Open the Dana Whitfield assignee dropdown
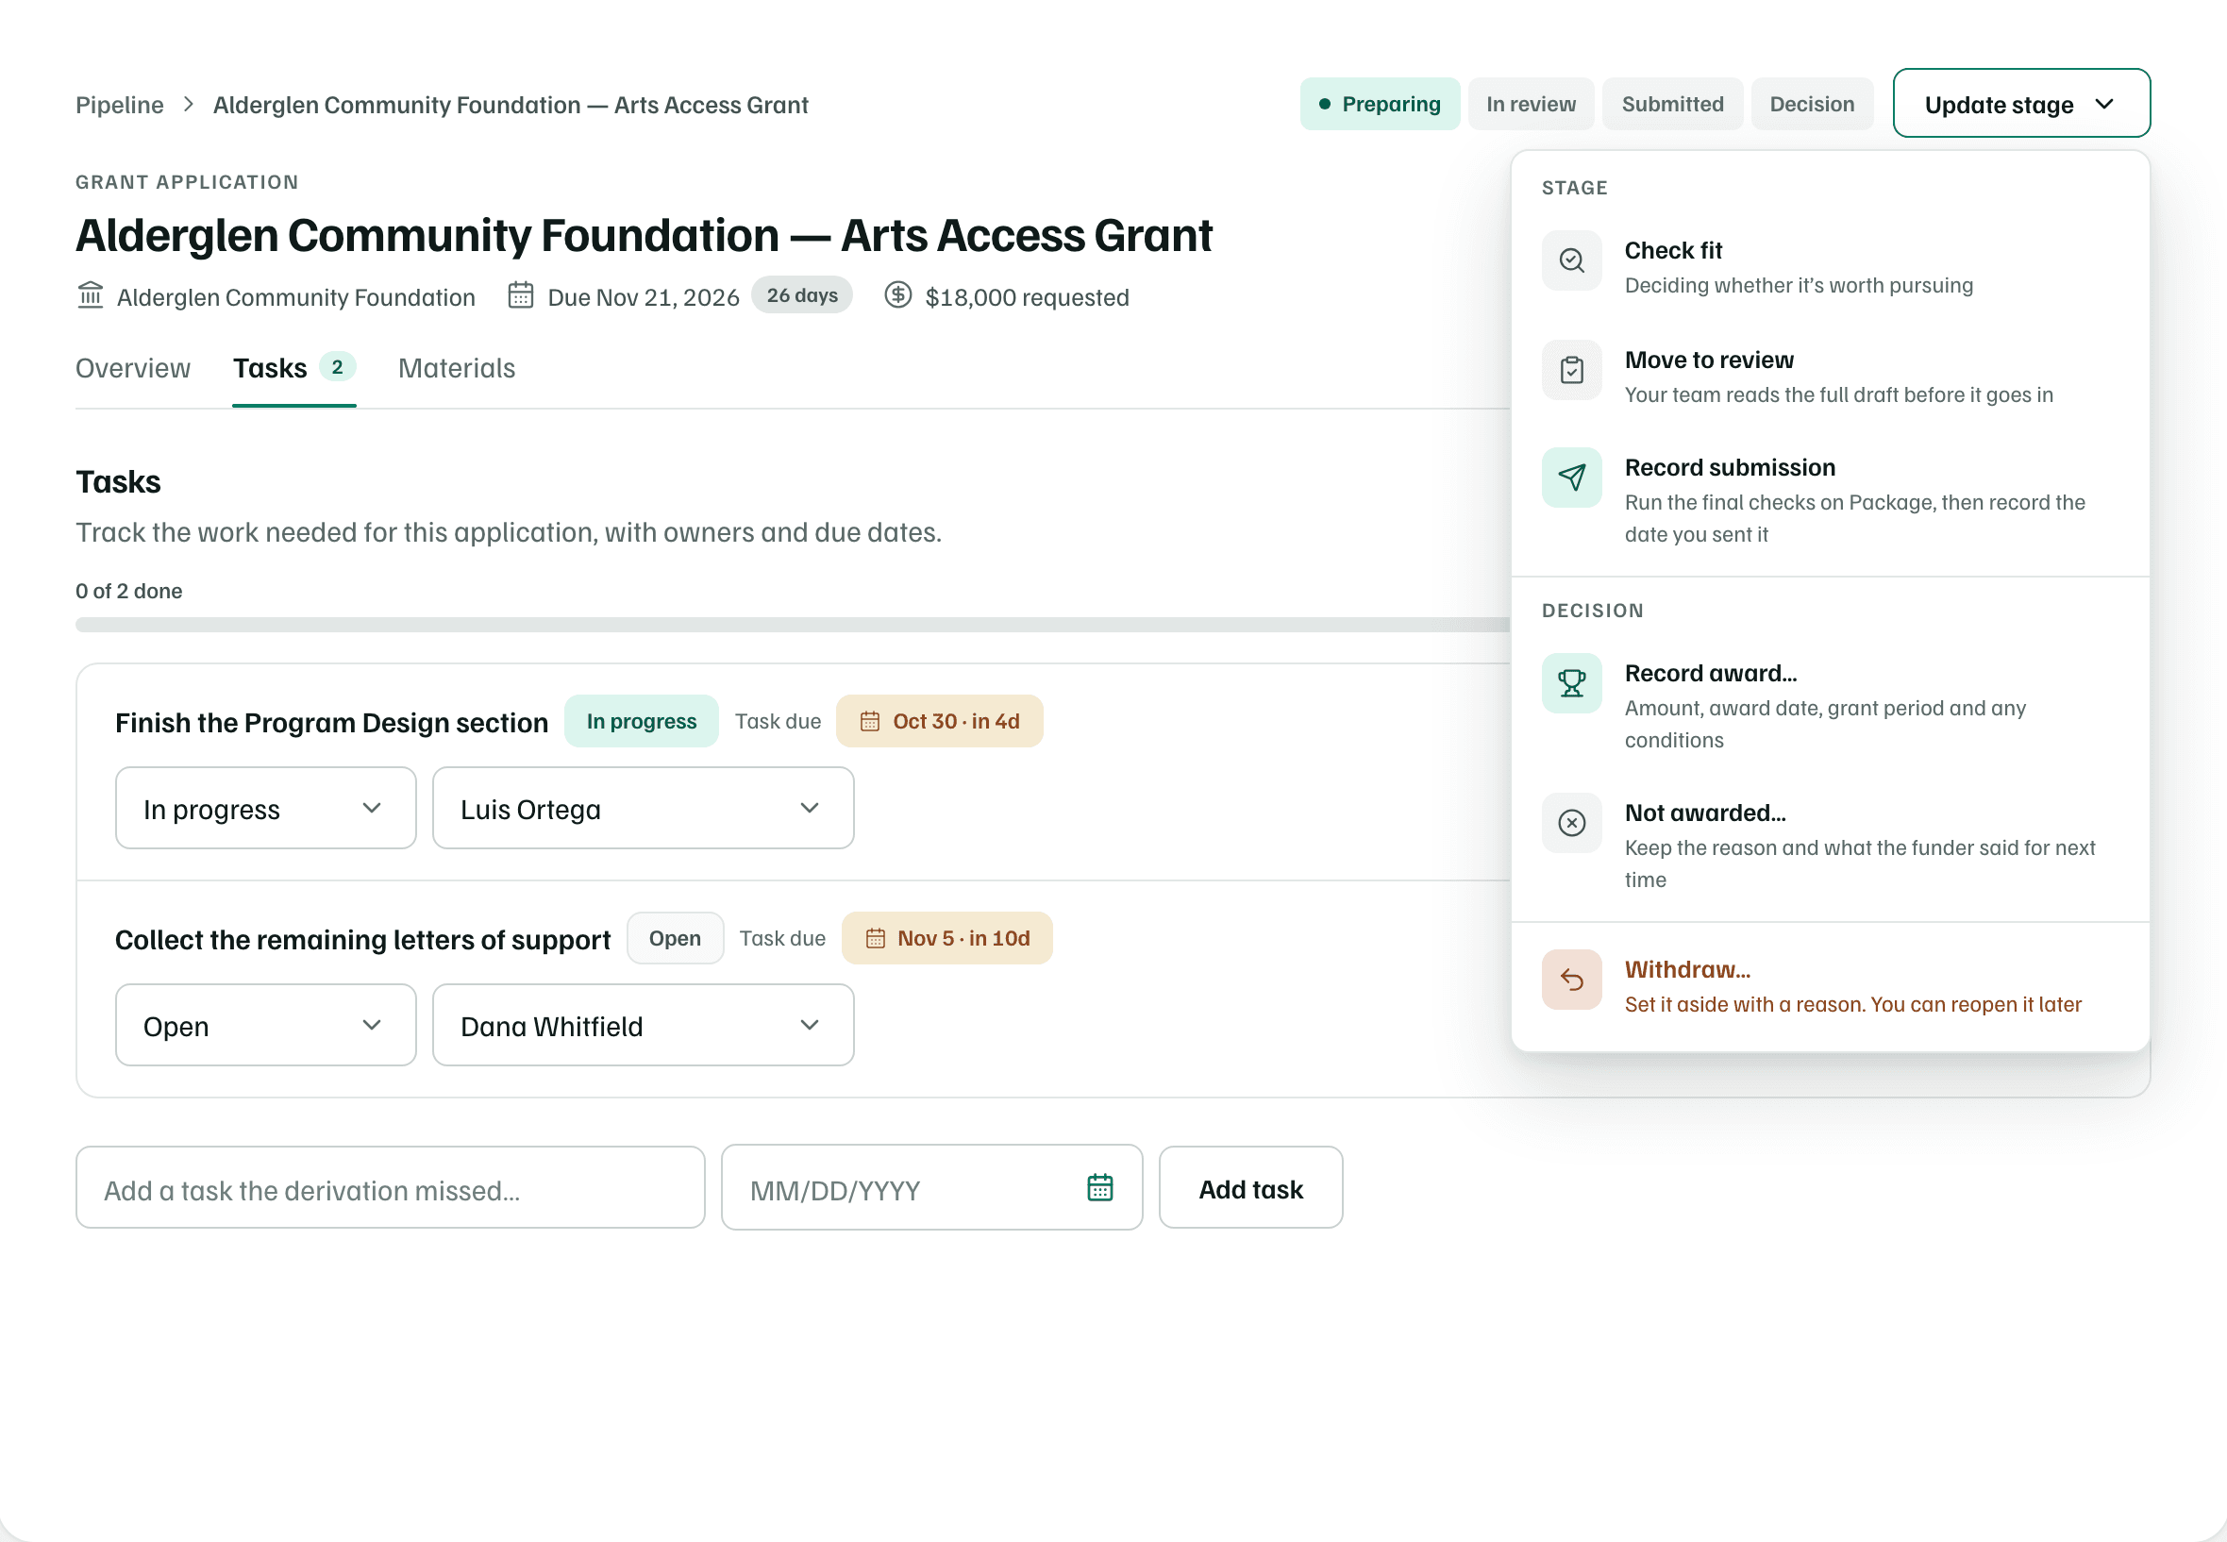The height and width of the screenshot is (1542, 2227). click(x=643, y=1025)
